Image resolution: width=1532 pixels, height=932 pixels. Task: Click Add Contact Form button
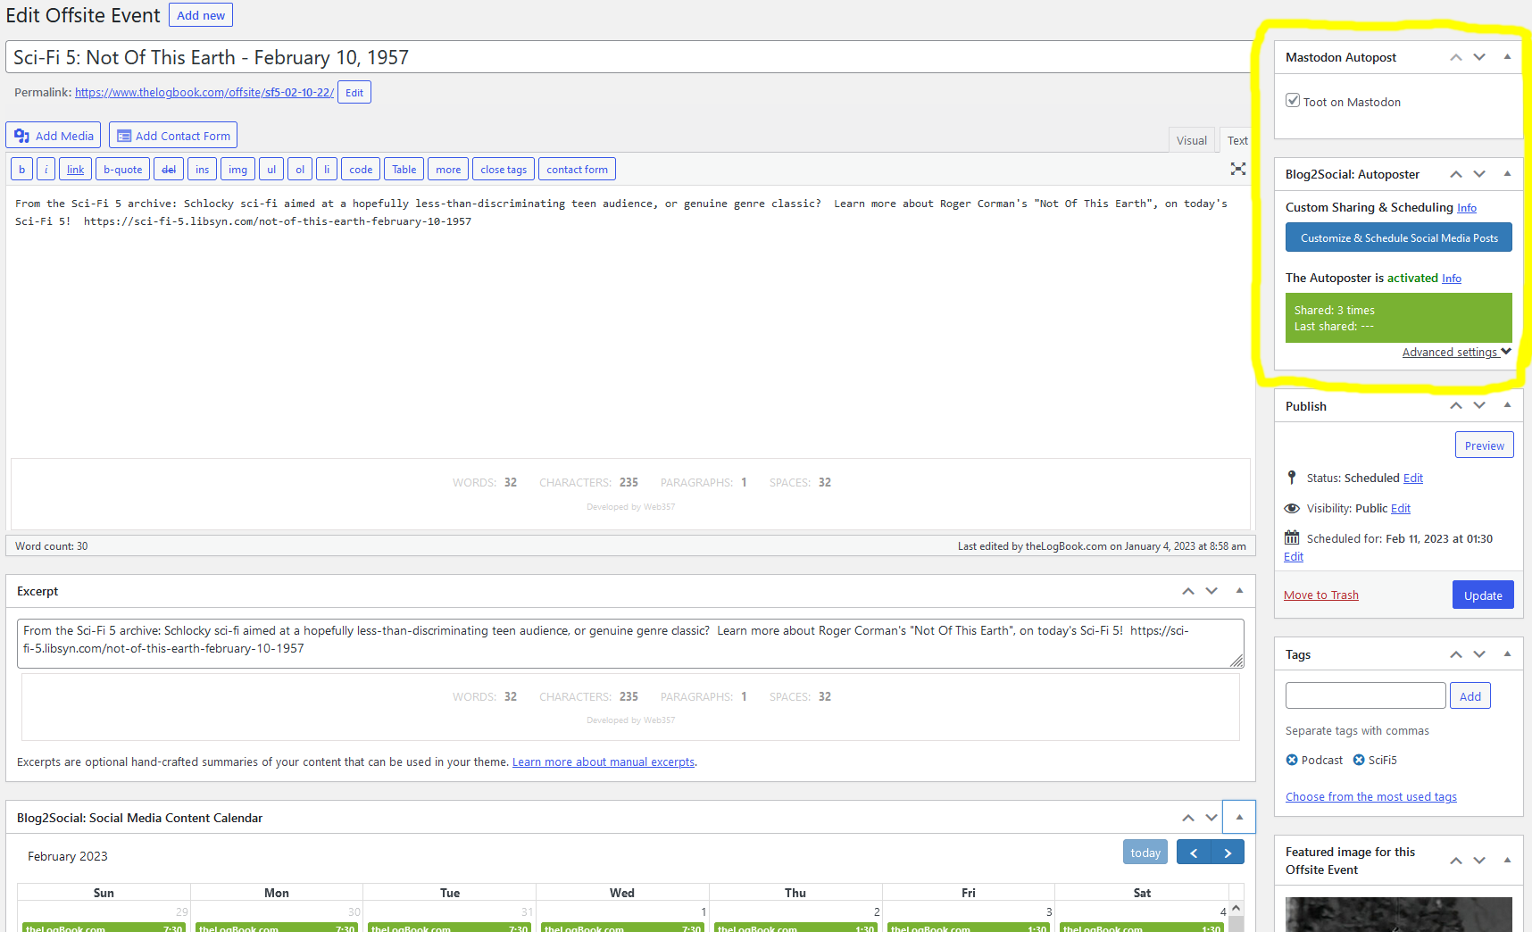pos(173,136)
